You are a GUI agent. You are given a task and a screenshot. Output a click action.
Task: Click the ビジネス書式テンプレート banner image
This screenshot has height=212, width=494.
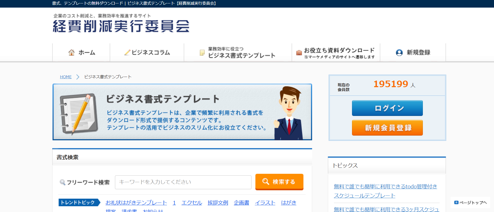tap(182, 112)
